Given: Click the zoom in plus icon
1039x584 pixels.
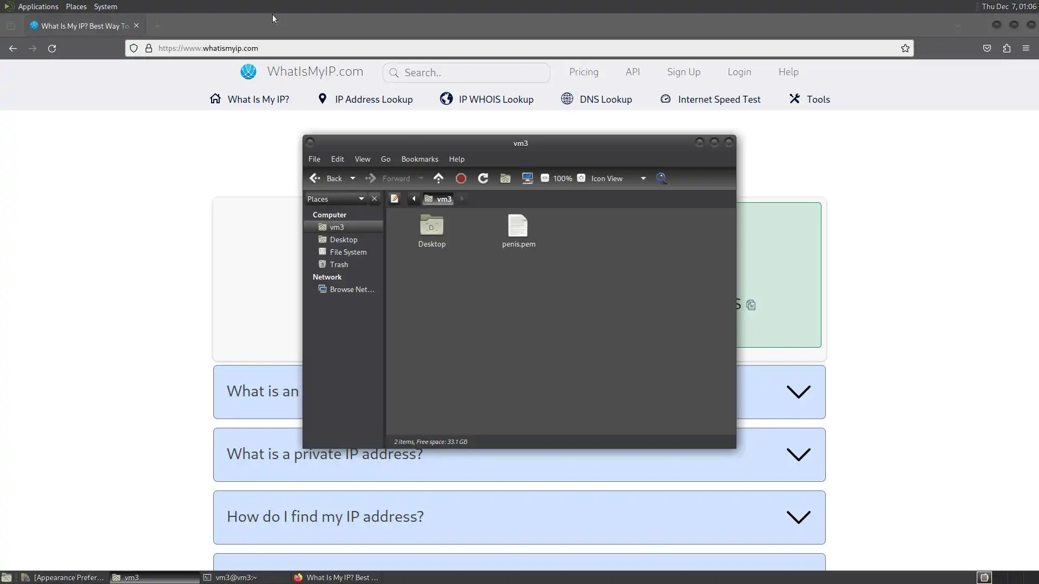Looking at the screenshot, I should pos(581,178).
